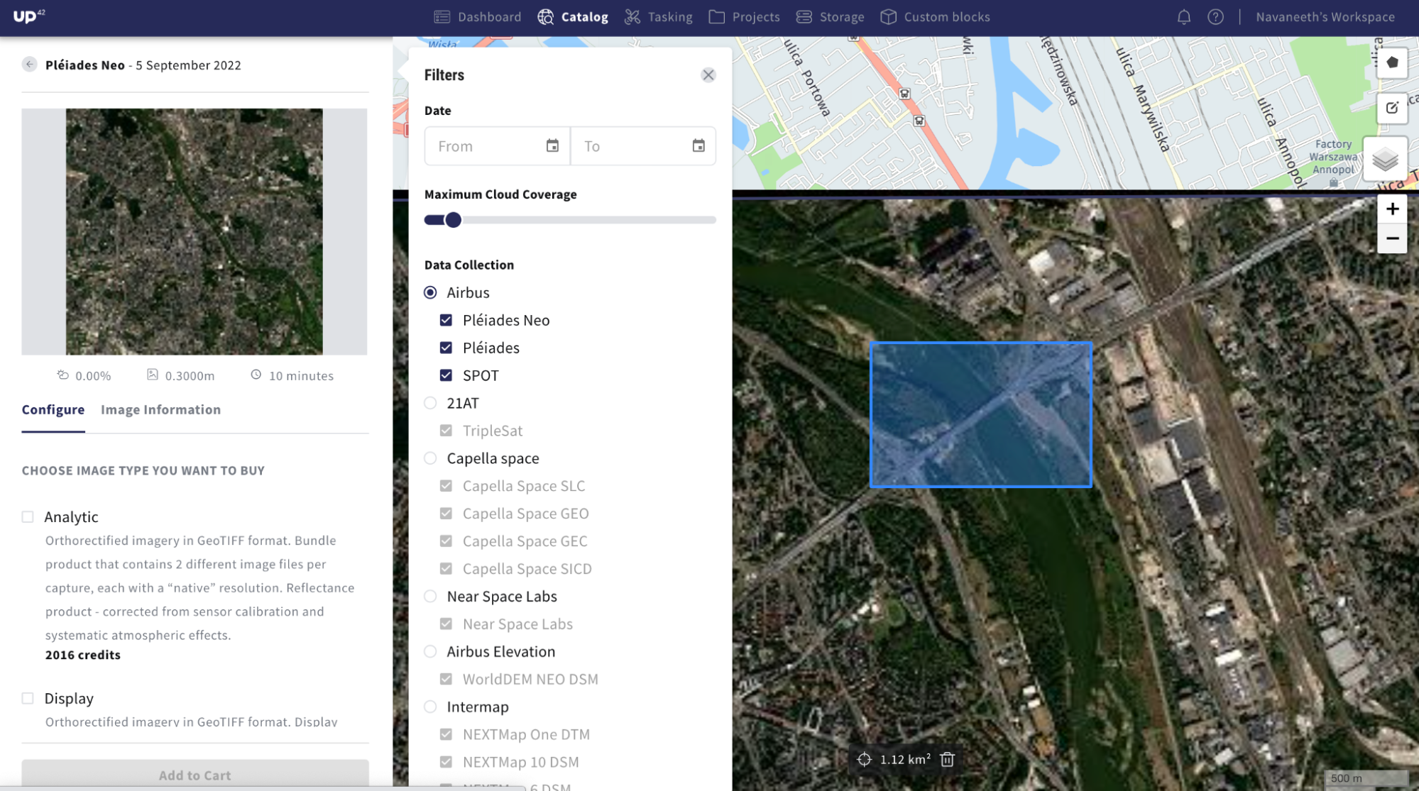Viewport: 1419px width, 791px height.
Task: Uncheck the Pléiades Neo checkbox
Action: tap(446, 321)
